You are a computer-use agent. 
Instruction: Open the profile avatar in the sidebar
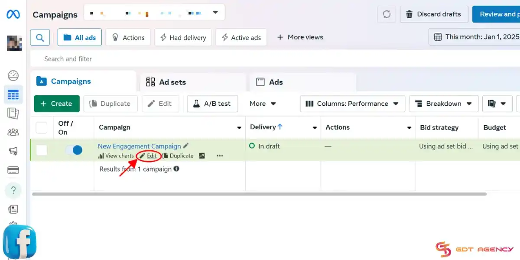pos(14,43)
